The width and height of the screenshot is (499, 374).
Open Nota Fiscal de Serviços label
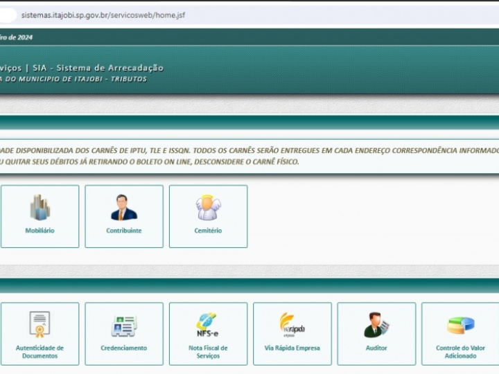point(208,352)
